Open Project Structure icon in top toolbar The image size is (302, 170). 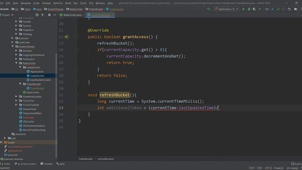[296, 9]
